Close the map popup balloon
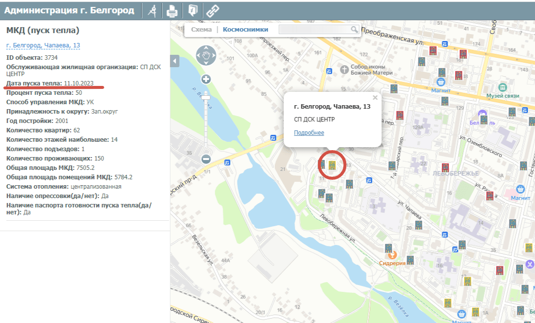 [x=375, y=98]
